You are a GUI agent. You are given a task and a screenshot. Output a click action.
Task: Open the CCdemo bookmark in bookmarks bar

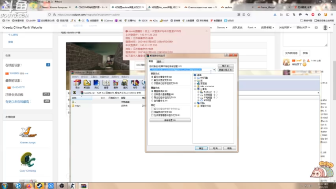click(107, 20)
